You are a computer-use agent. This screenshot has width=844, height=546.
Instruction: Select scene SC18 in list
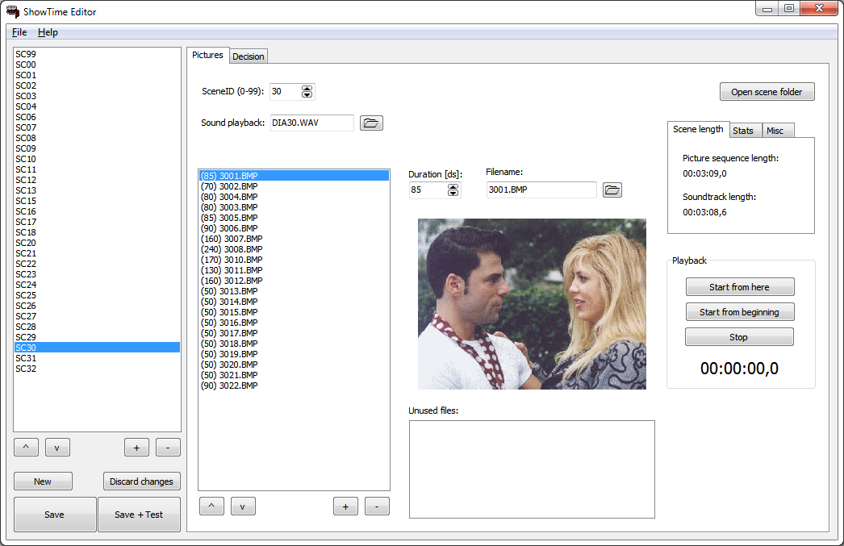(x=98, y=232)
